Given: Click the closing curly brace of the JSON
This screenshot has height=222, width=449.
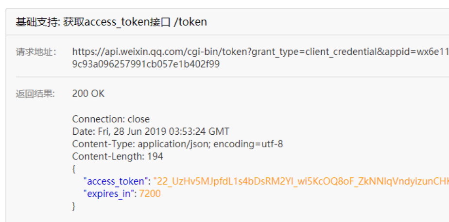Looking at the screenshot, I should tap(74, 206).
